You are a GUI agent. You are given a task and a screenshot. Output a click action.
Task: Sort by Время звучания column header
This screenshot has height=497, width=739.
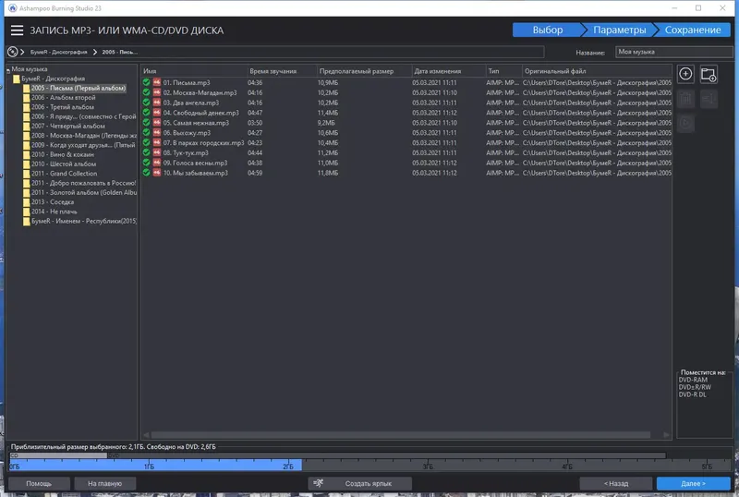tap(283, 71)
